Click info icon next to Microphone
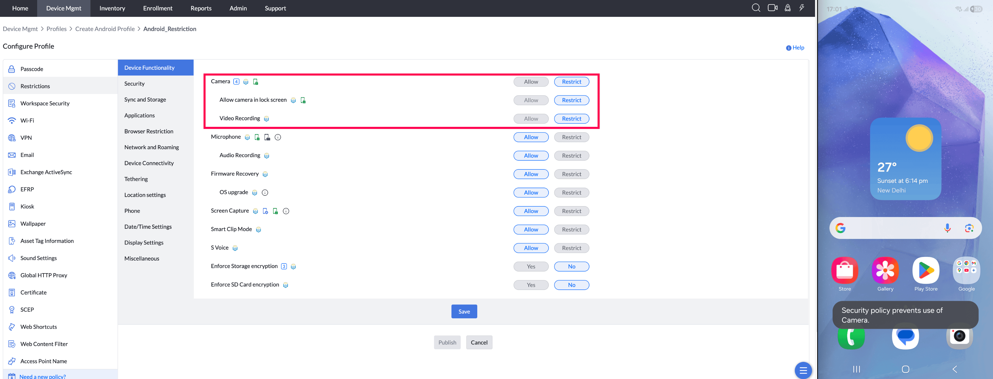 (x=278, y=137)
